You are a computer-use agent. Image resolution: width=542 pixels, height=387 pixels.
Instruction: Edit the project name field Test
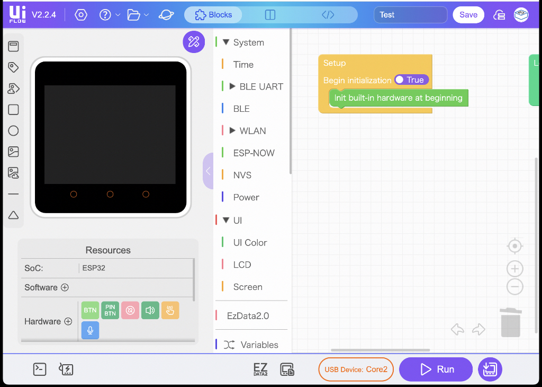point(411,15)
